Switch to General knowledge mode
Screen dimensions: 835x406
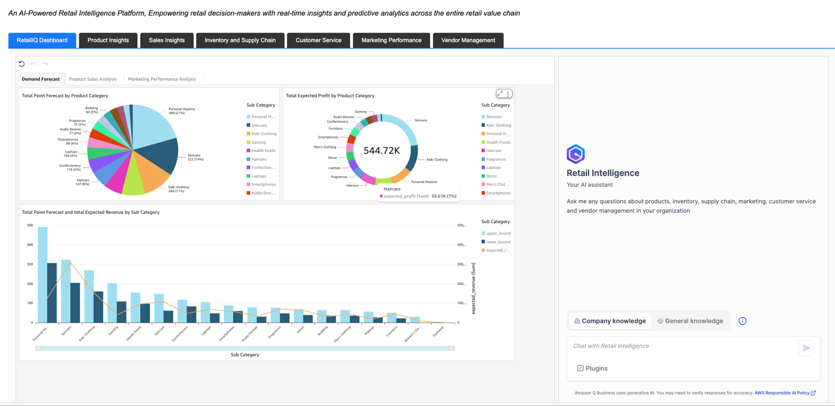pos(691,321)
